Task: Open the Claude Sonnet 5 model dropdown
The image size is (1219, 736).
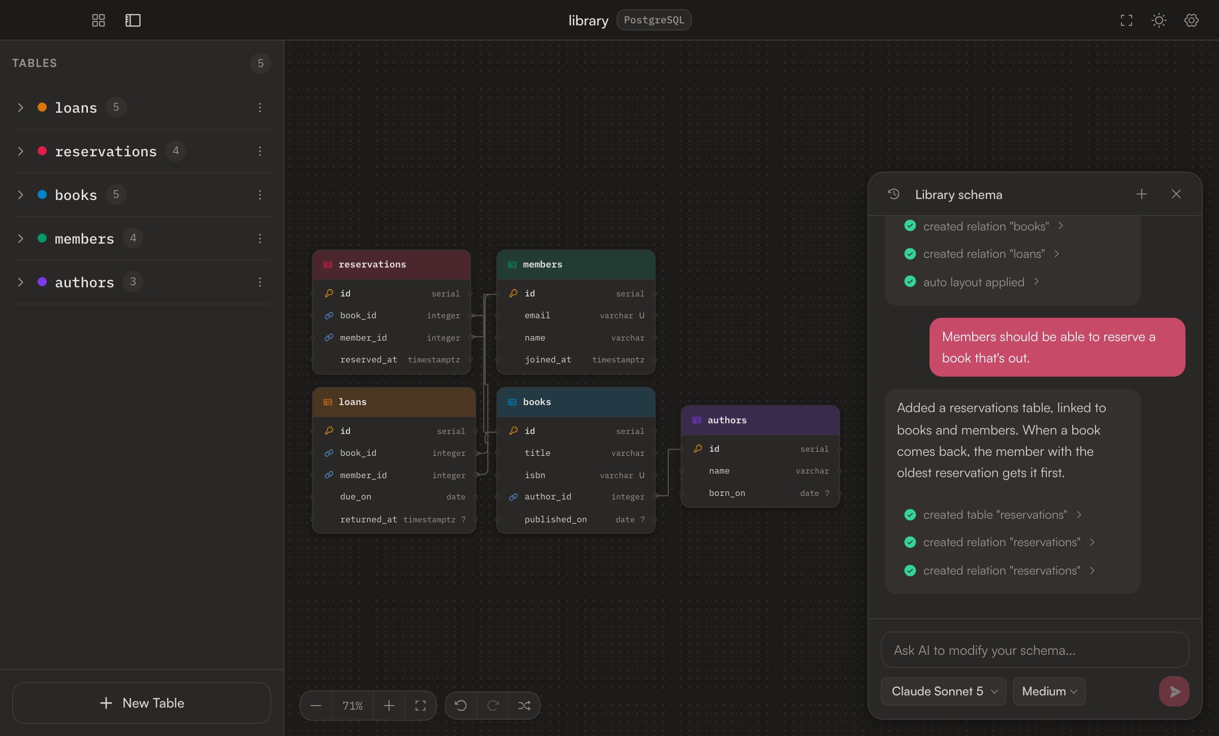Action: (x=943, y=691)
